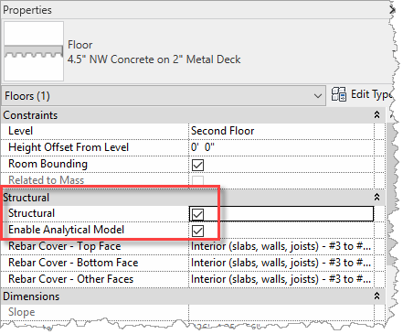Toggle the Room Bounding checkbox

[x=197, y=165]
